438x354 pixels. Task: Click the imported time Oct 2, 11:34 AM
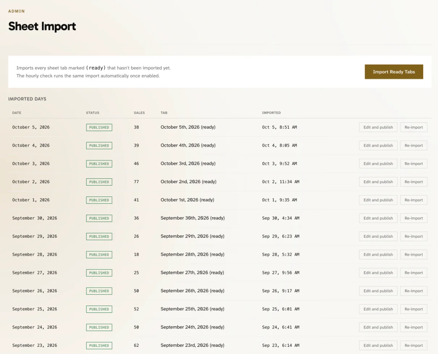tap(281, 182)
